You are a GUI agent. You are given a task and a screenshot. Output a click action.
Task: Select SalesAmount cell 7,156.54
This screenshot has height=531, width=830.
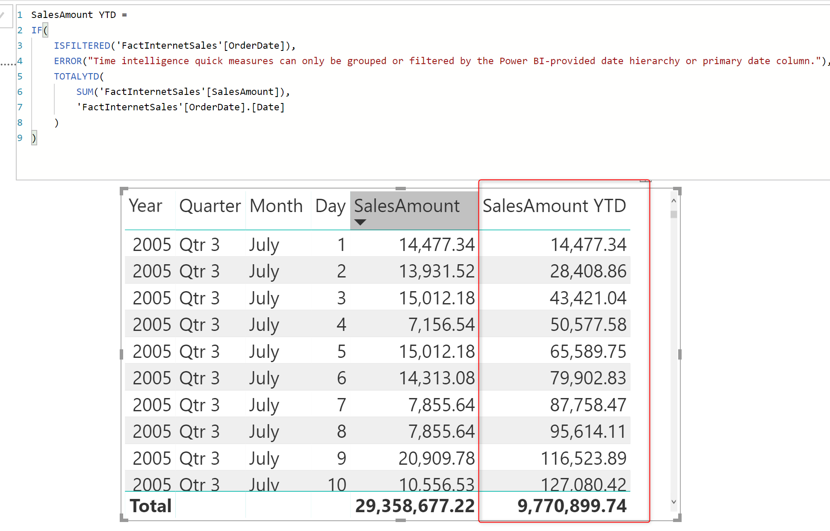[x=441, y=325]
